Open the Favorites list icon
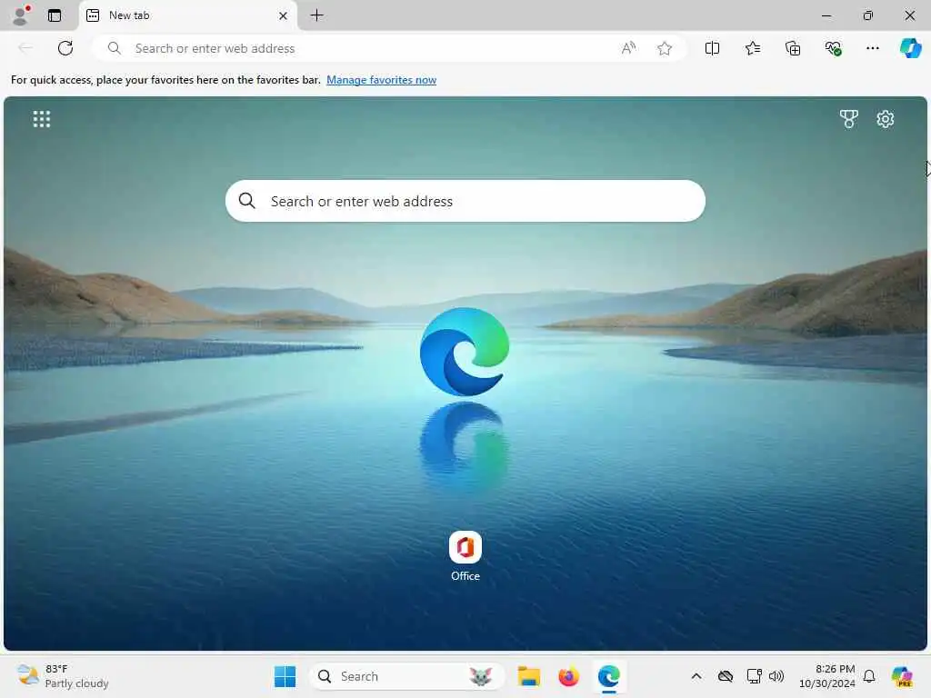Image resolution: width=931 pixels, height=698 pixels. 752,48
